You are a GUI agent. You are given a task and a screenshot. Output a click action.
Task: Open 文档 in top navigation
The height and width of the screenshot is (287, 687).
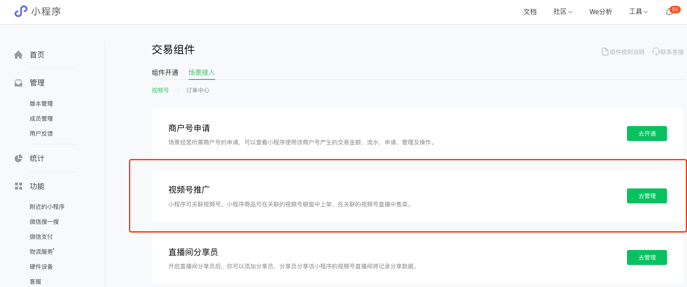(x=530, y=12)
